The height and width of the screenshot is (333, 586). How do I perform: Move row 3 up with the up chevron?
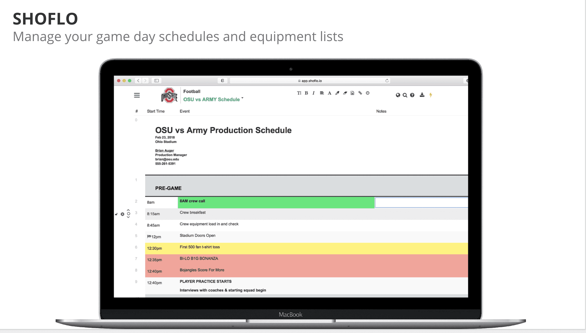128,210
